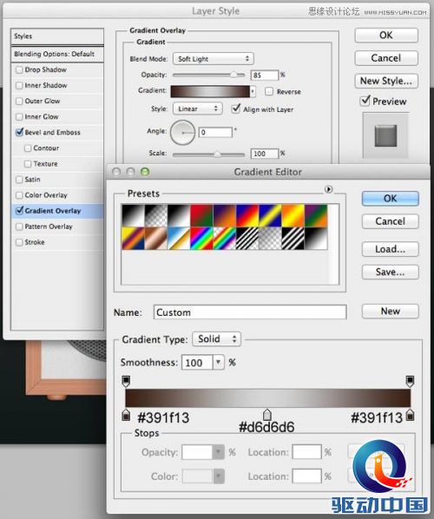
Task: Click the Smoothness value field
Action: point(197,363)
